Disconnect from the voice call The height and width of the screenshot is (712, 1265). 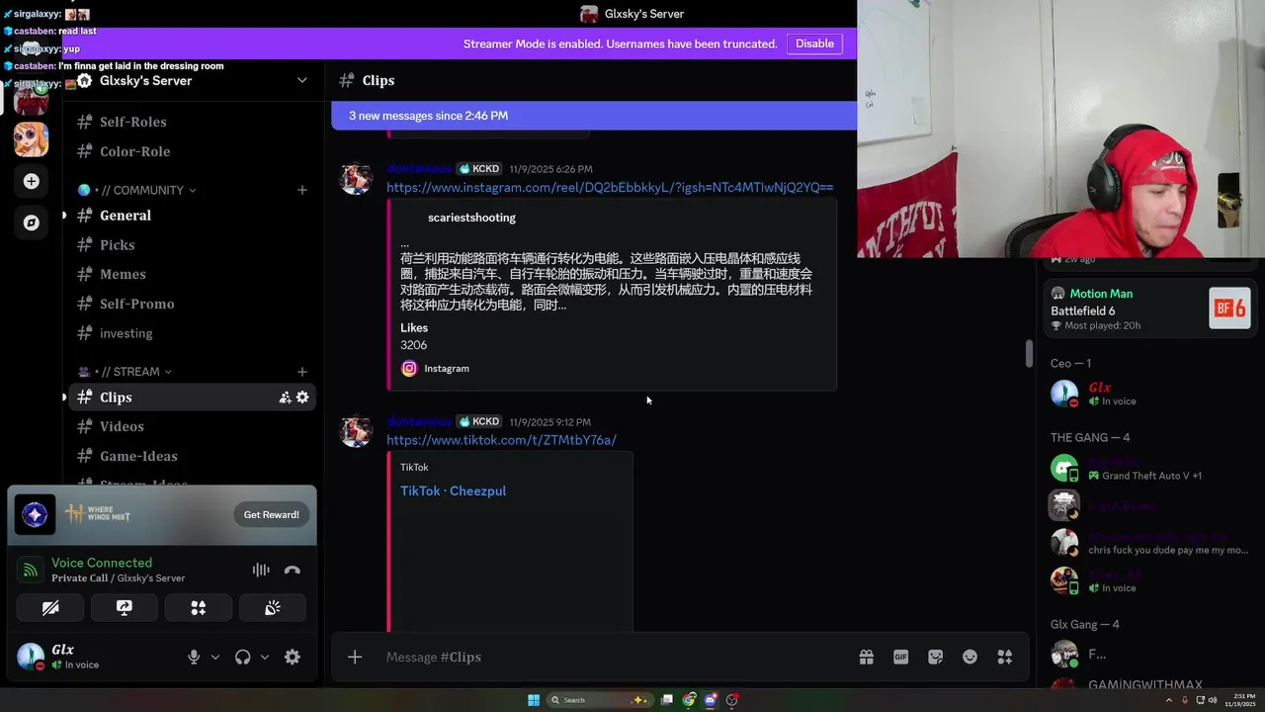pos(293,570)
